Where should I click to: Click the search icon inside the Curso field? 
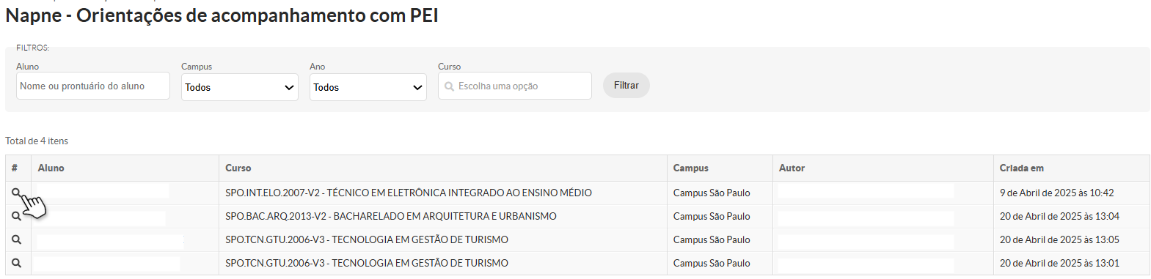(449, 86)
